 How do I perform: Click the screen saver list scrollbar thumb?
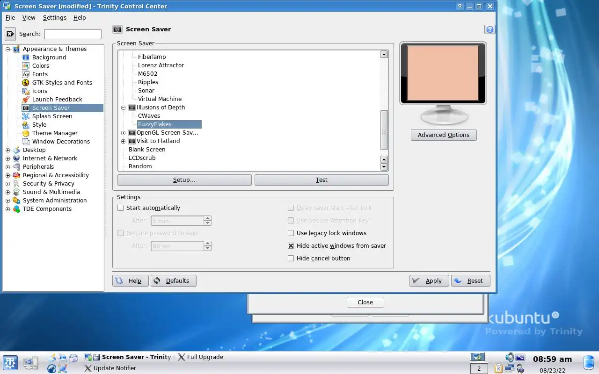(x=384, y=130)
